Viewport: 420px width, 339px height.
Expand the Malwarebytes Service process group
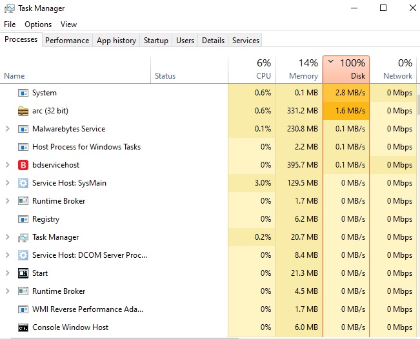(x=8, y=129)
